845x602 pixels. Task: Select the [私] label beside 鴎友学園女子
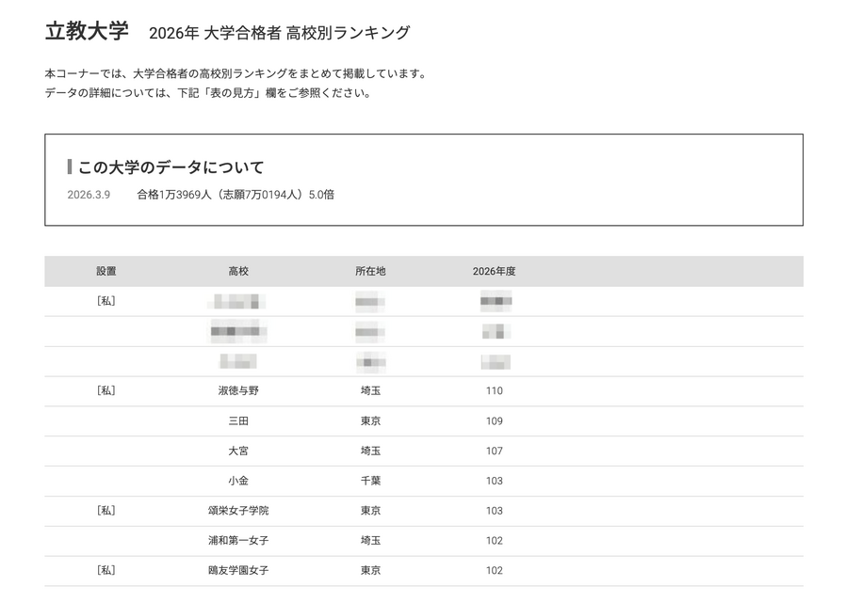[108, 570]
